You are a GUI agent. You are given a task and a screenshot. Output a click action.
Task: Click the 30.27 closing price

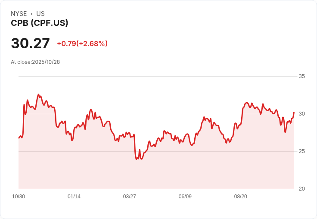point(30,44)
